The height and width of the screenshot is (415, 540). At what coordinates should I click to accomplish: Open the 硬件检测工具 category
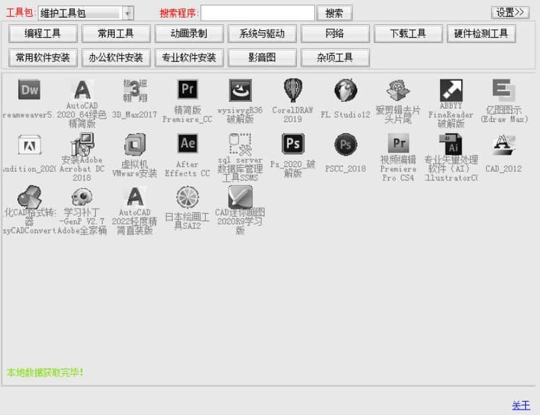coord(481,34)
